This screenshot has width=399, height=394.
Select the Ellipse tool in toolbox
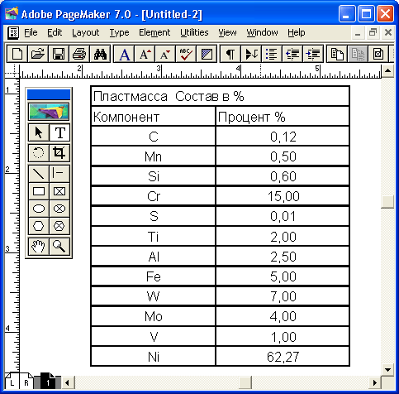[39, 209]
